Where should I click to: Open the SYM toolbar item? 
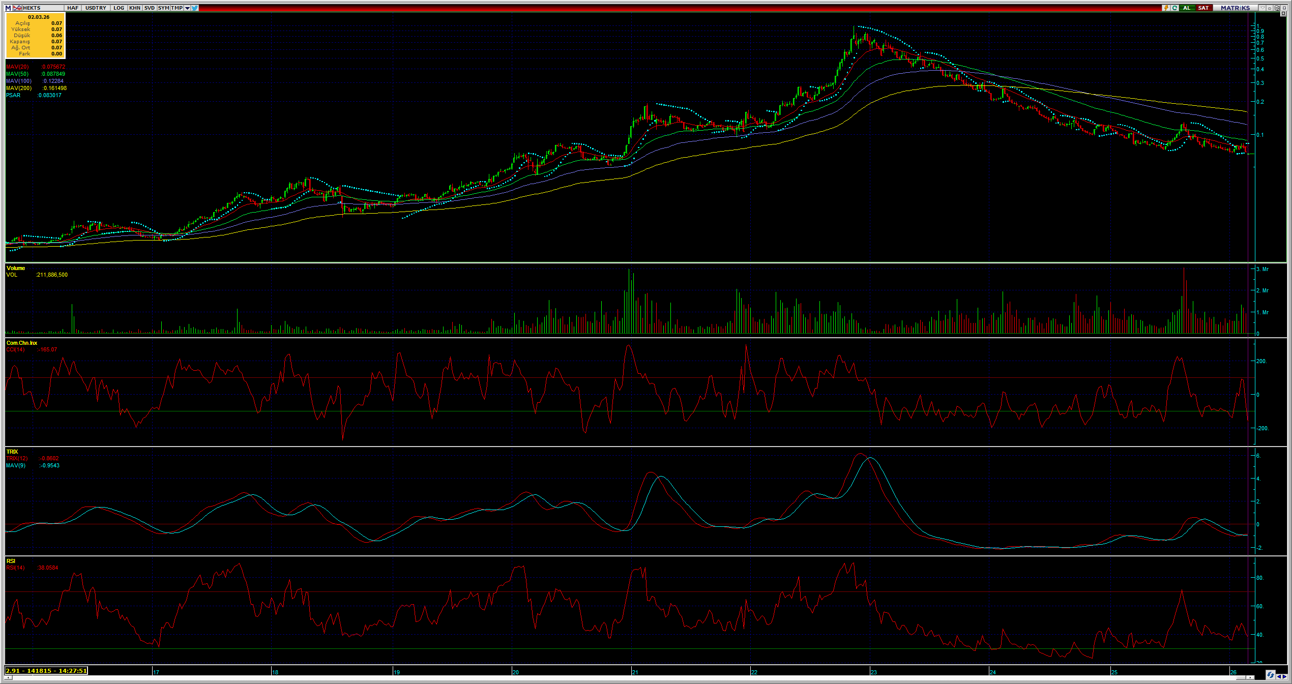[x=163, y=8]
